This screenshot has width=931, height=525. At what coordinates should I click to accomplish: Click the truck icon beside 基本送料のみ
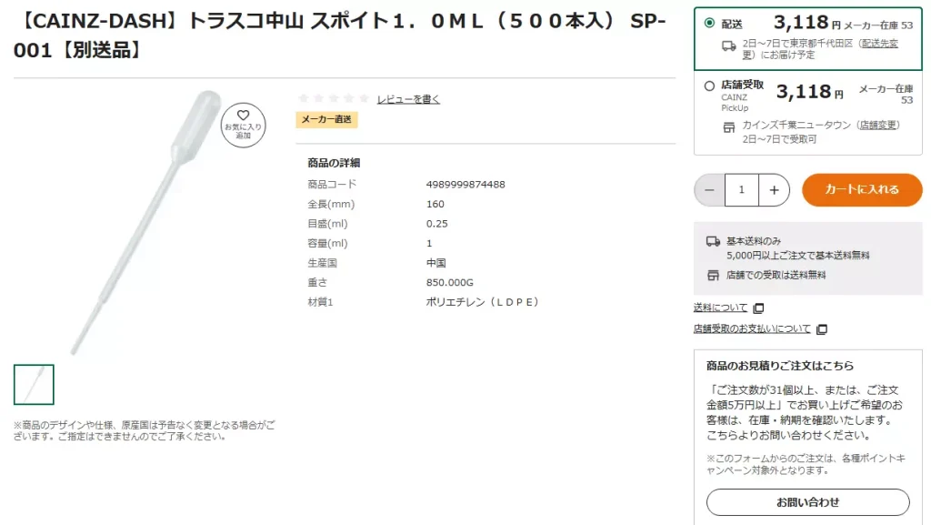(x=714, y=242)
